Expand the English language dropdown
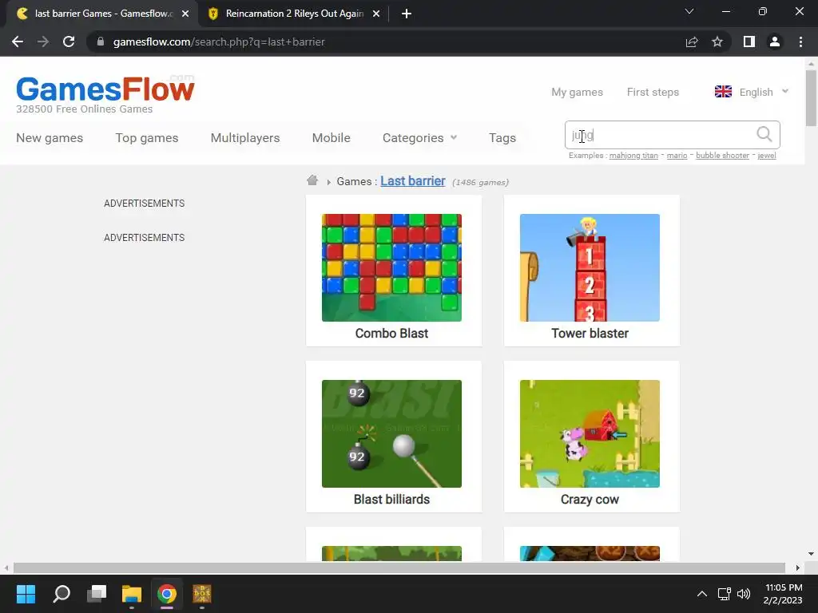This screenshot has width=818, height=613. pos(785,91)
